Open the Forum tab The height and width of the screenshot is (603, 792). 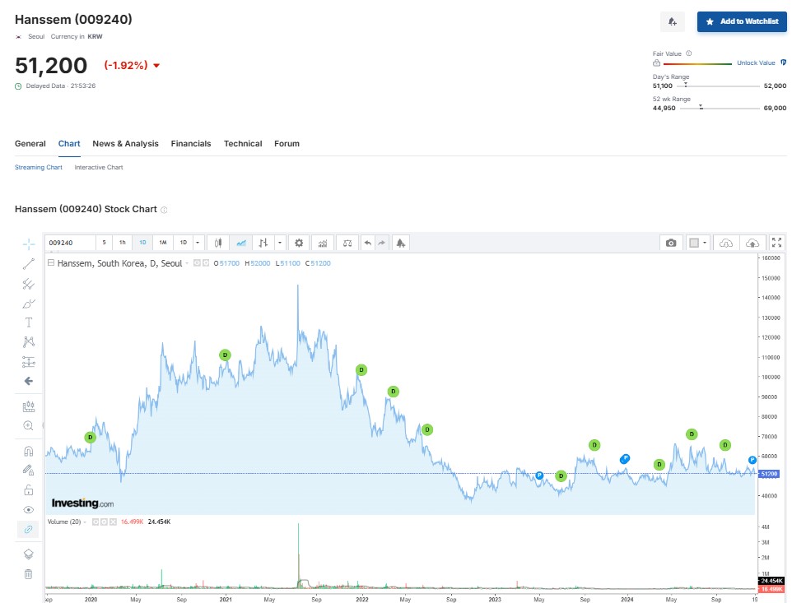(287, 144)
